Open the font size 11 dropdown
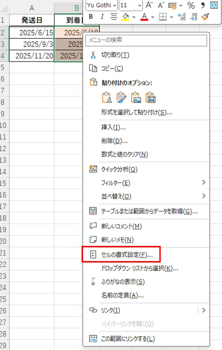Viewport: 222px width, 350px height. click(139, 5)
